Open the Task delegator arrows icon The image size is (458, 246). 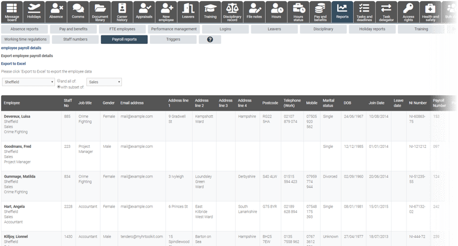[x=386, y=12]
